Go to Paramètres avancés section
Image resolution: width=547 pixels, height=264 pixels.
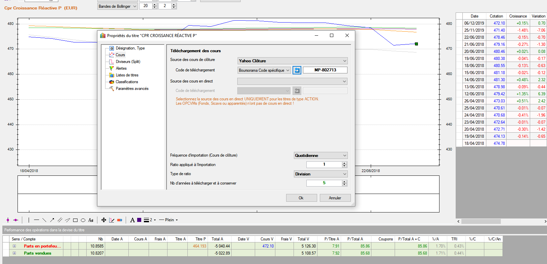(132, 89)
